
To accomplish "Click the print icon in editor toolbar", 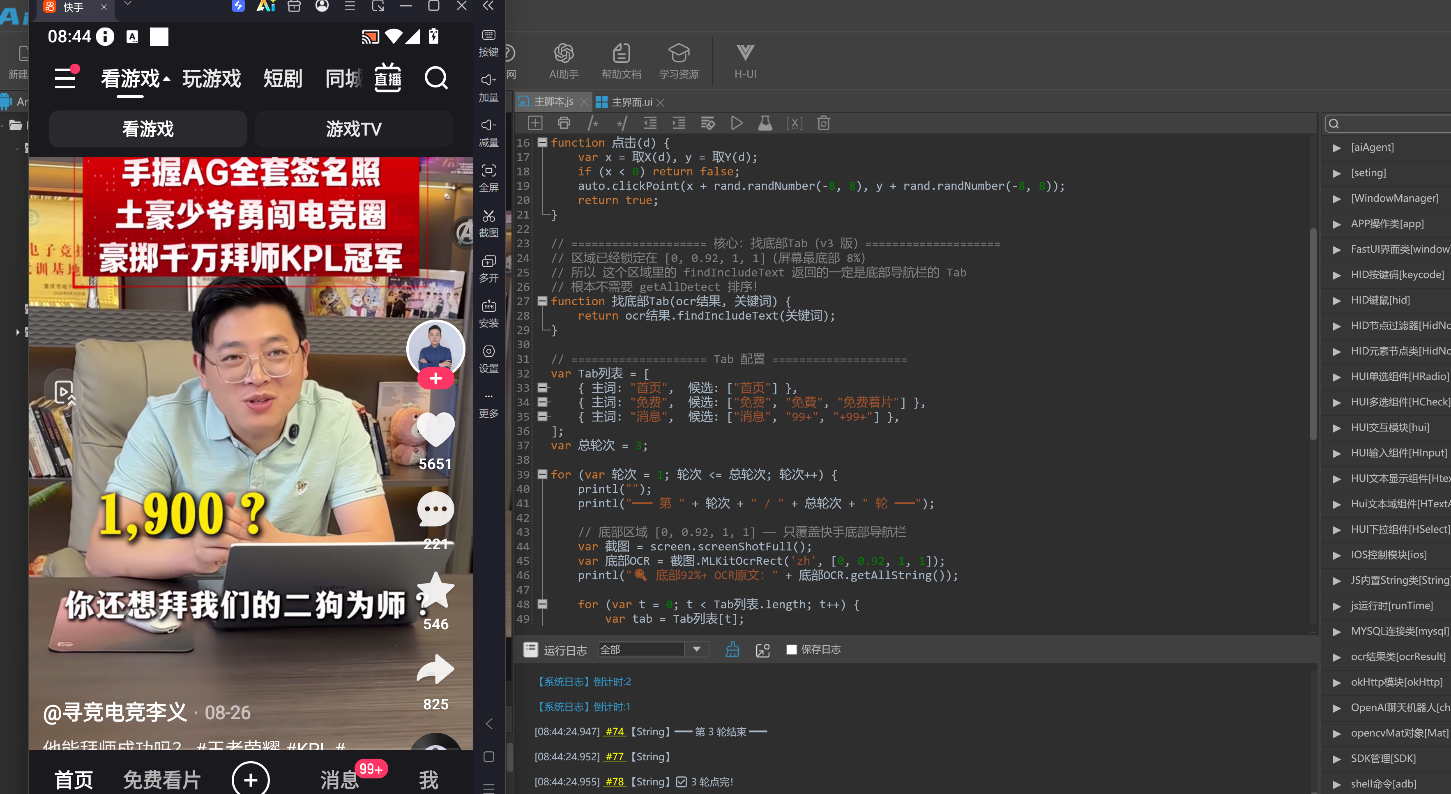I will pyautogui.click(x=564, y=123).
